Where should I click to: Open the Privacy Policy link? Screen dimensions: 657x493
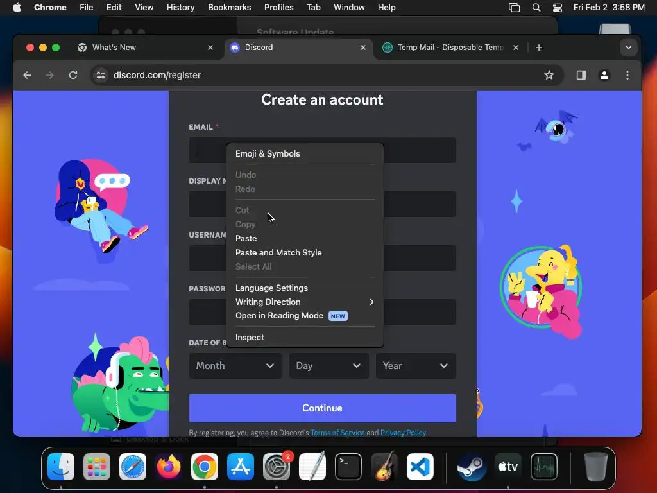click(x=403, y=433)
